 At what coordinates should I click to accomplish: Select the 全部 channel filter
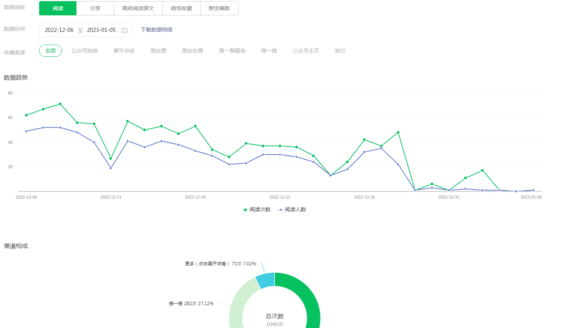[x=50, y=51]
